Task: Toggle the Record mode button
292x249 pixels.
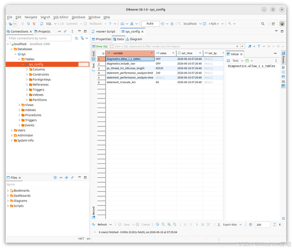Action: pyautogui.click(x=94, y=213)
